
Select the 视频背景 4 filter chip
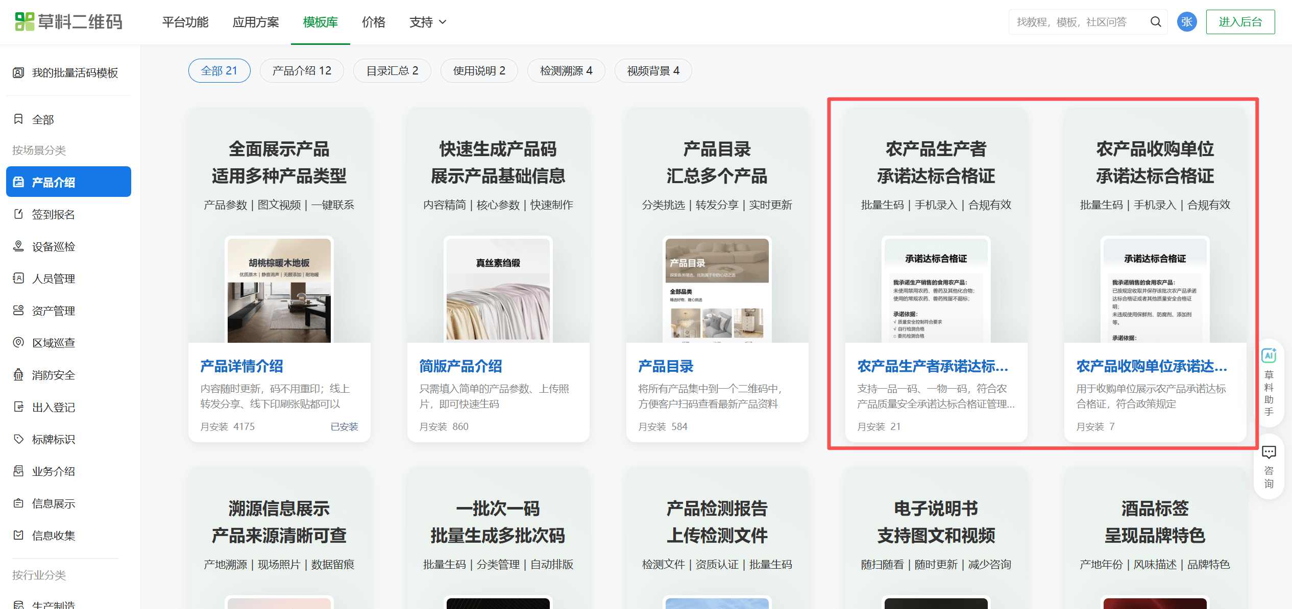tap(653, 71)
